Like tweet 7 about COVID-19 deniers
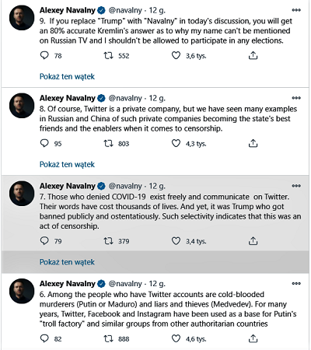The width and height of the screenshot is (311, 350). tap(176, 241)
